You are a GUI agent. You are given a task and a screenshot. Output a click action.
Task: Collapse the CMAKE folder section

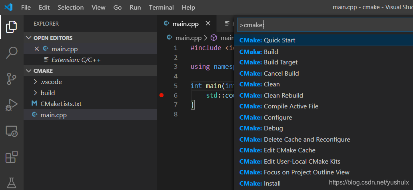[x=28, y=71]
